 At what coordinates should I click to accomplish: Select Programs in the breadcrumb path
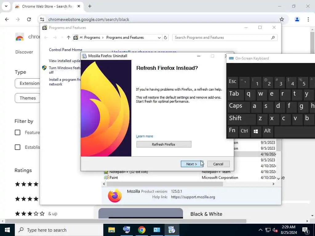pos(92,37)
